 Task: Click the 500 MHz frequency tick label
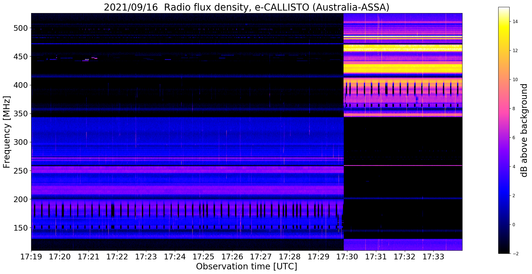pyautogui.click(x=20, y=28)
